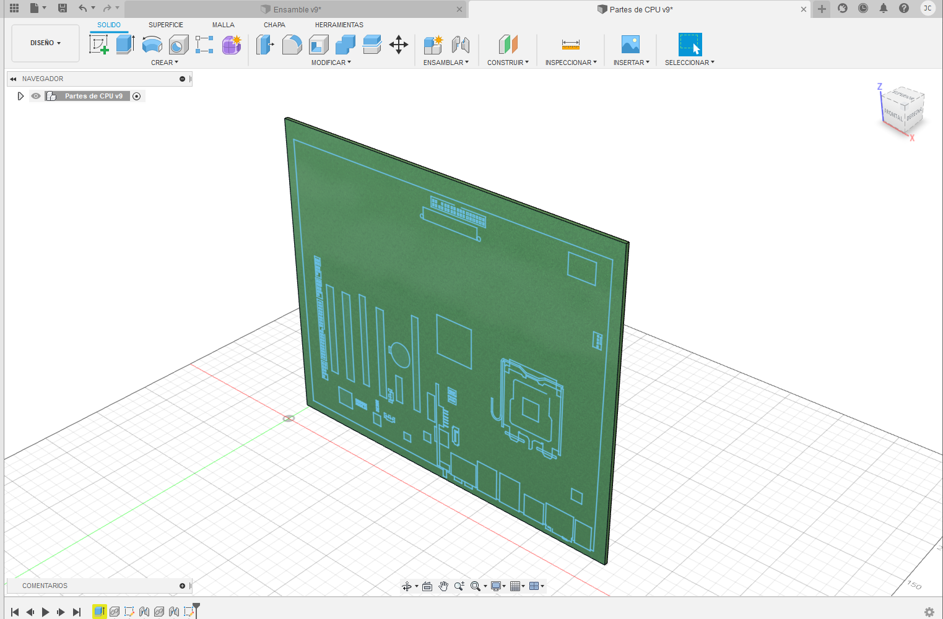Start the Create Sketch tool
Viewport: 943px width, 619px height.
coord(99,45)
